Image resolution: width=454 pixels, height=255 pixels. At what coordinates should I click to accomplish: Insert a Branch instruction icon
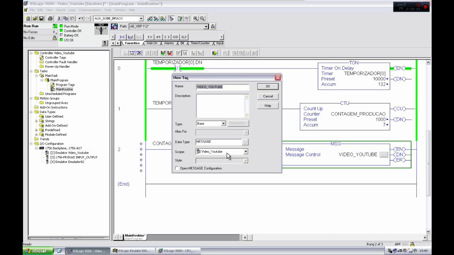[131, 37]
